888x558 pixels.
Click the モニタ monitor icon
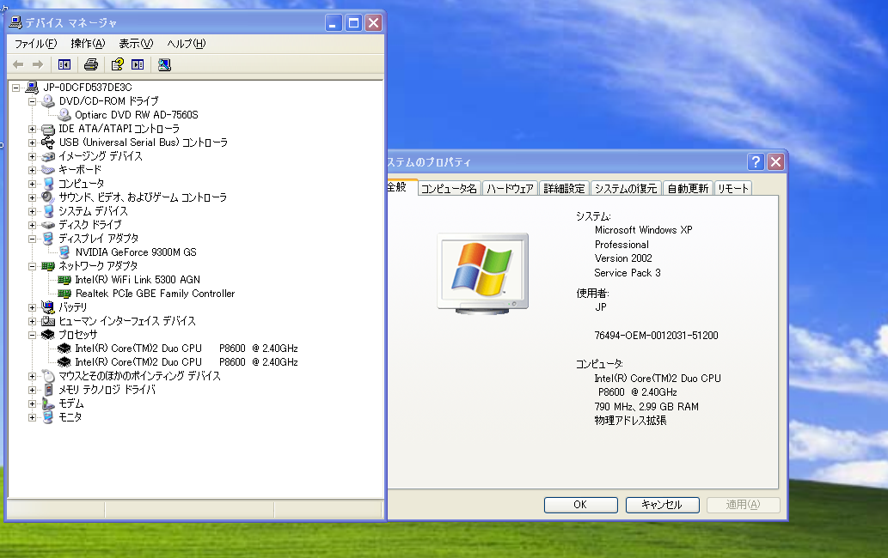pos(48,417)
